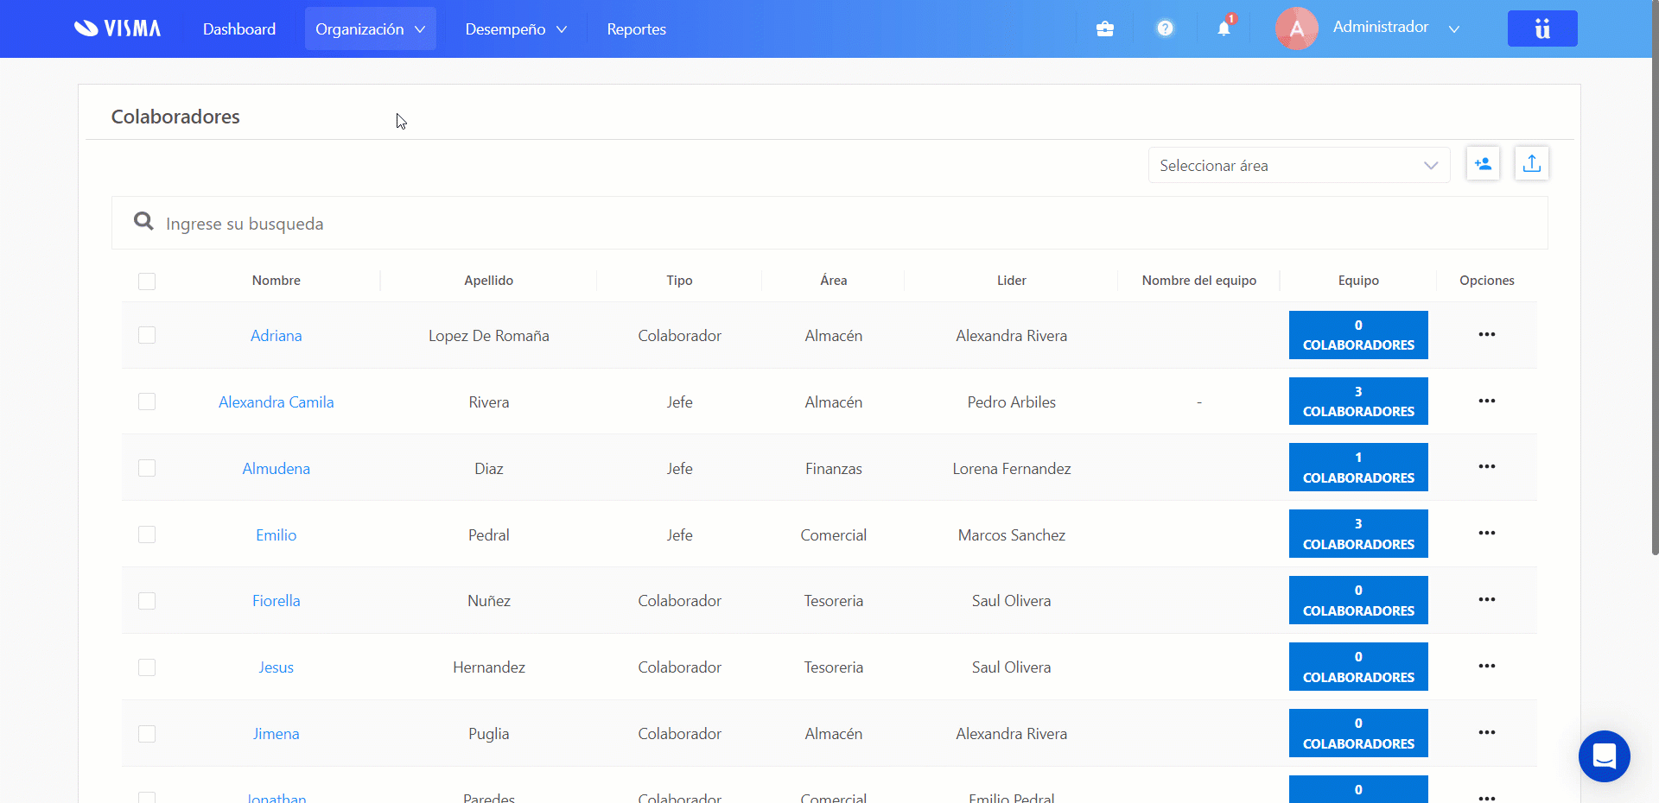Viewport: 1659px width, 803px height.
Task: Open Adriana's profile link
Action: 276,336
